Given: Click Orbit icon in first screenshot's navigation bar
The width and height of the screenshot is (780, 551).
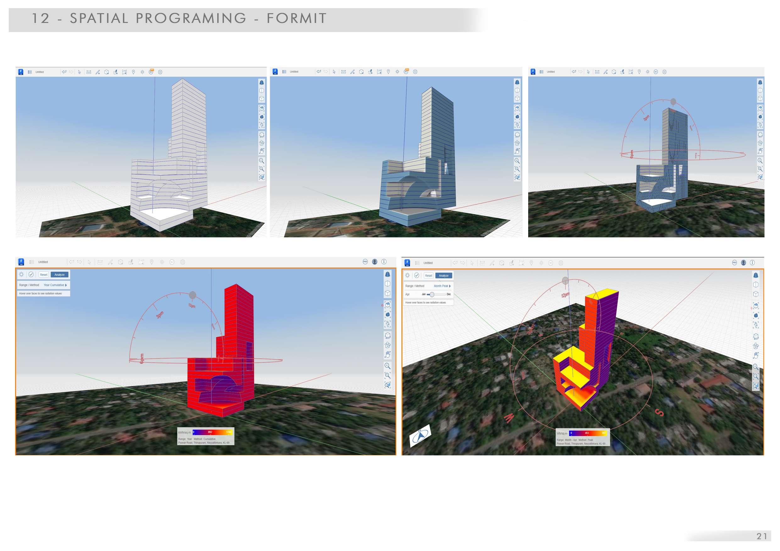Looking at the screenshot, I should 262,134.
